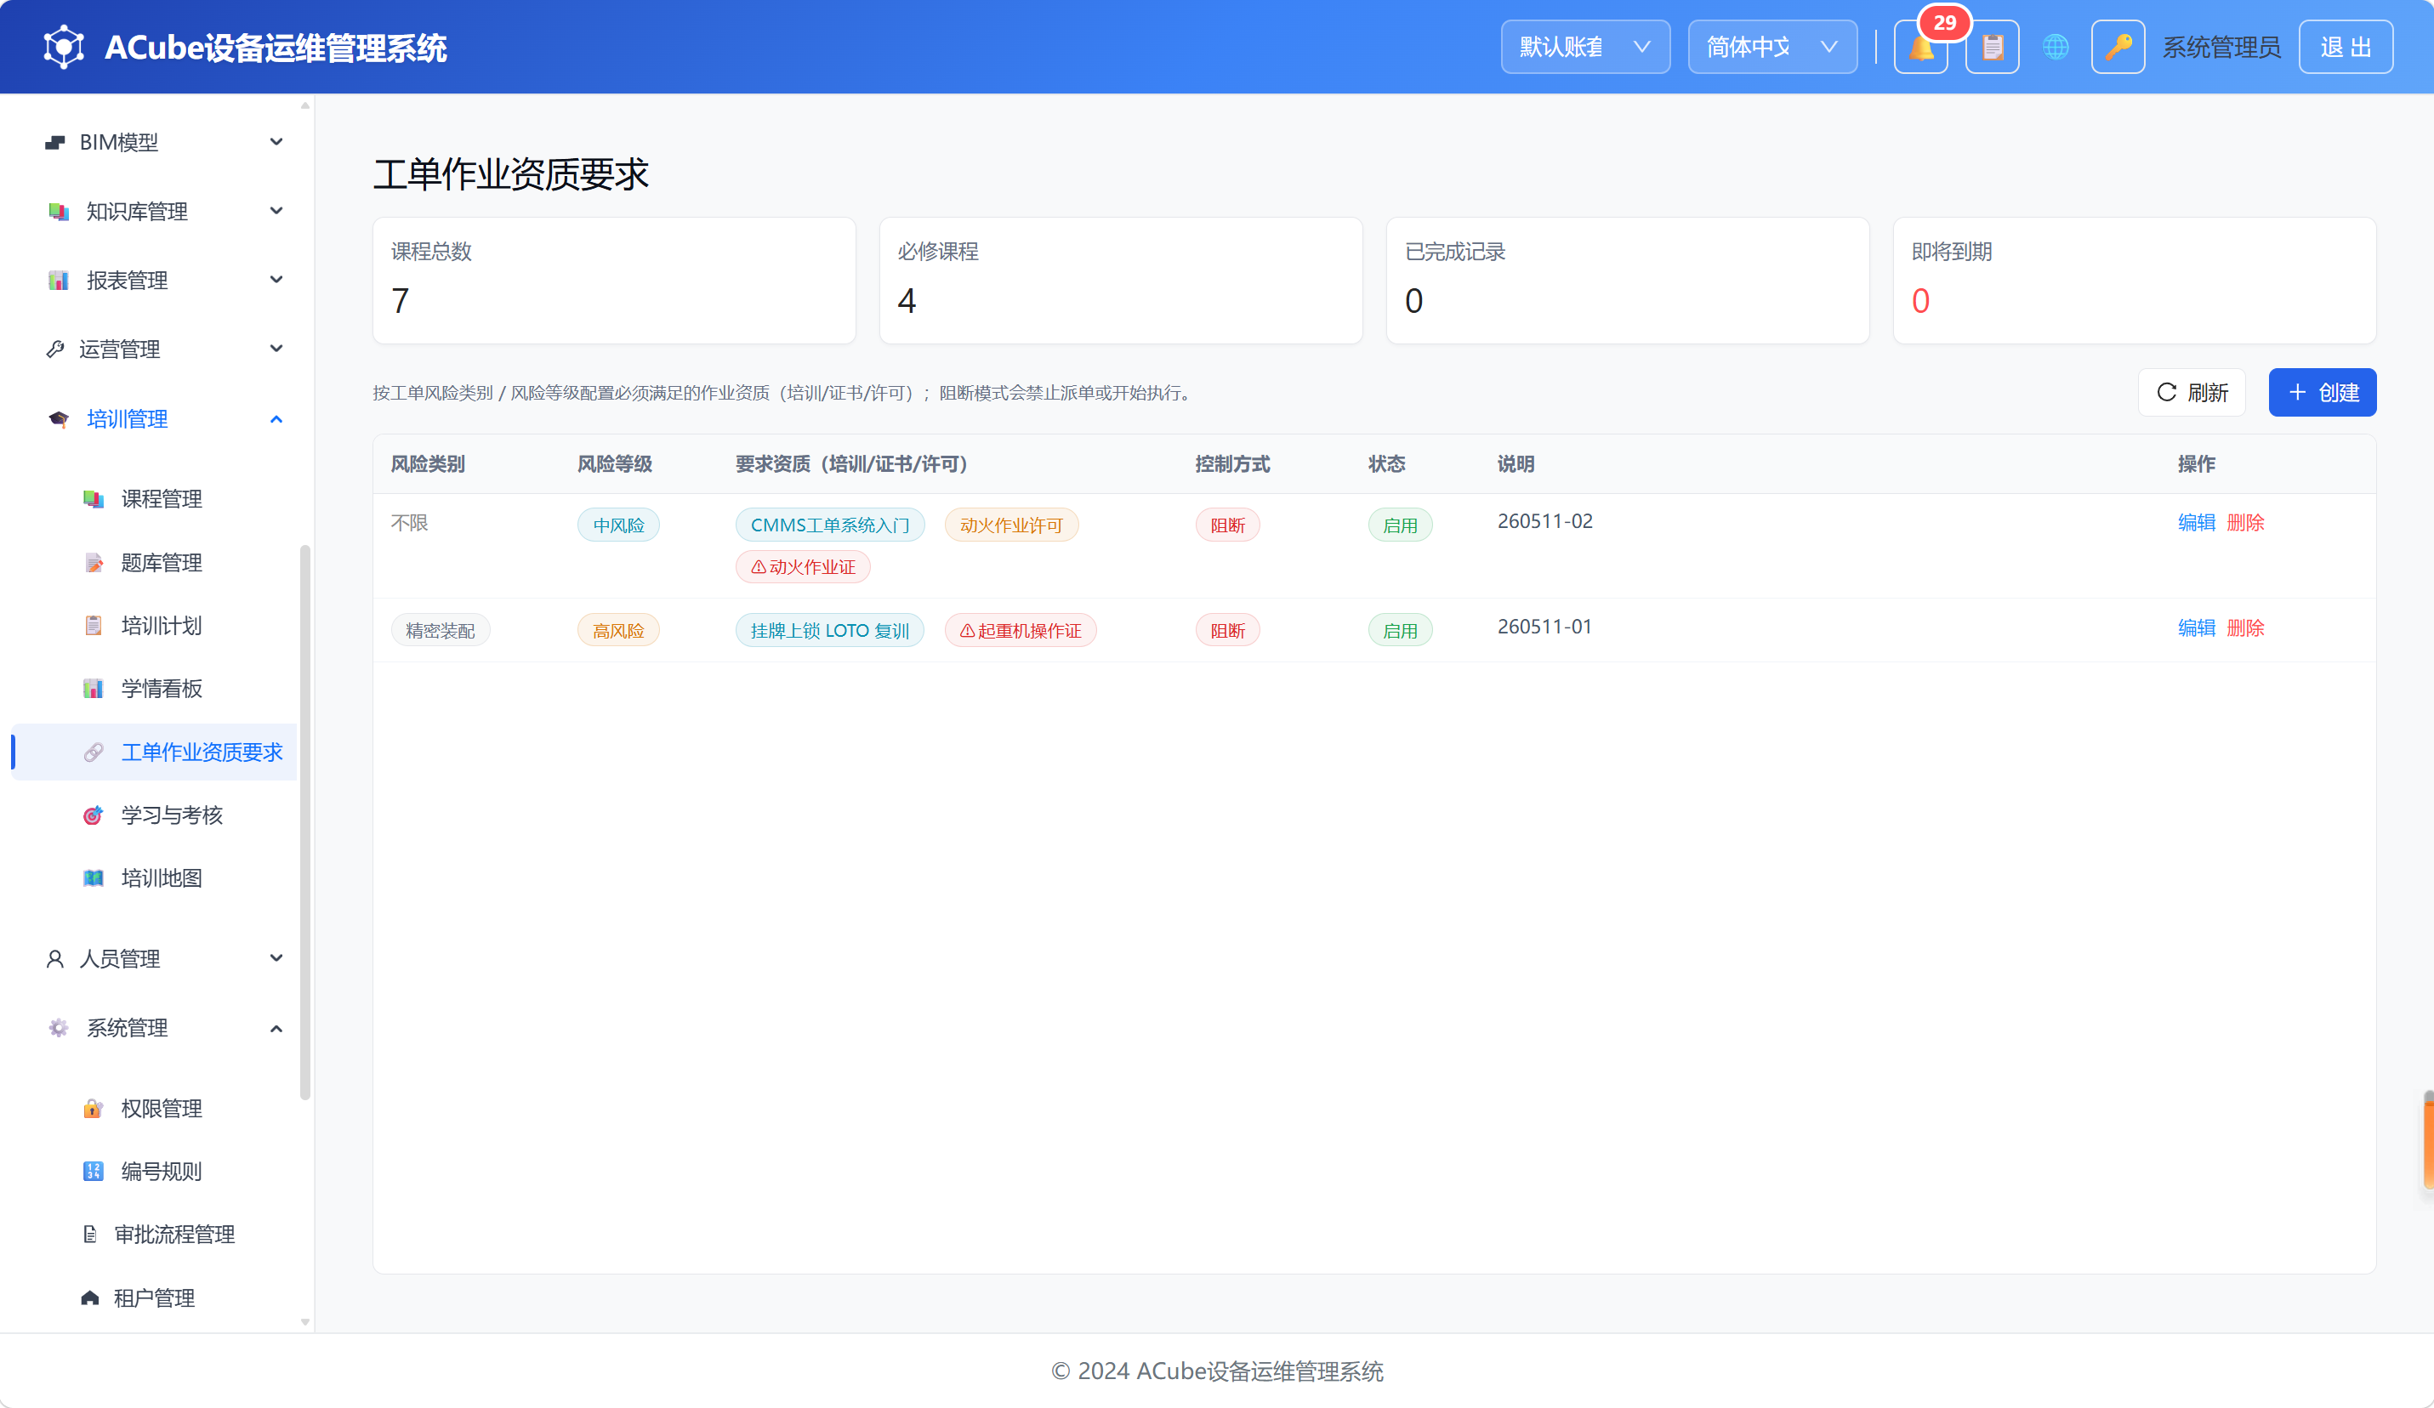Edit the 260511-02 row
The width and height of the screenshot is (2434, 1408).
(x=2197, y=522)
